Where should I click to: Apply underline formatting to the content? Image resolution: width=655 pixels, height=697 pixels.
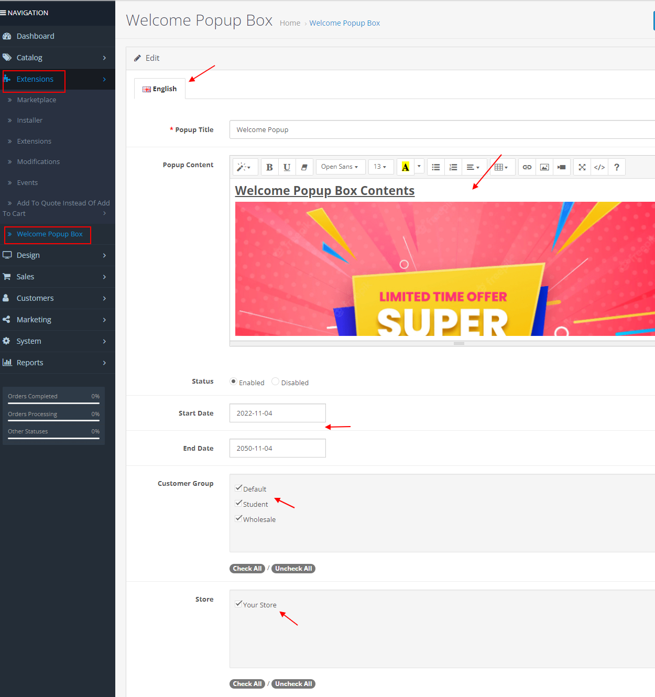(x=287, y=167)
